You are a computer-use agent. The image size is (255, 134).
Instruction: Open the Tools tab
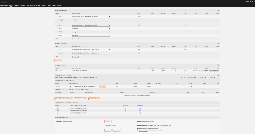tap(59, 6)
